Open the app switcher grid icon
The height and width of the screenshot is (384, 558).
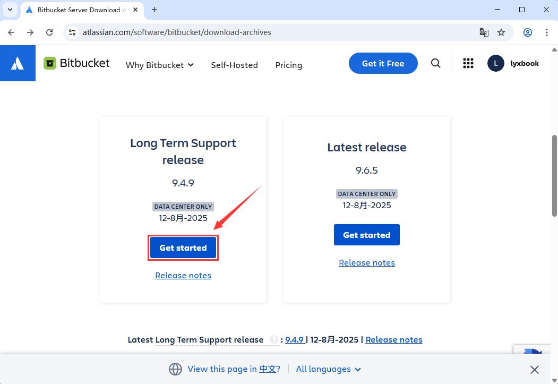468,63
